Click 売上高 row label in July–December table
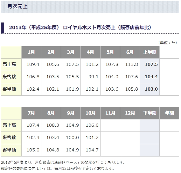181x173 pixels. point(11,125)
